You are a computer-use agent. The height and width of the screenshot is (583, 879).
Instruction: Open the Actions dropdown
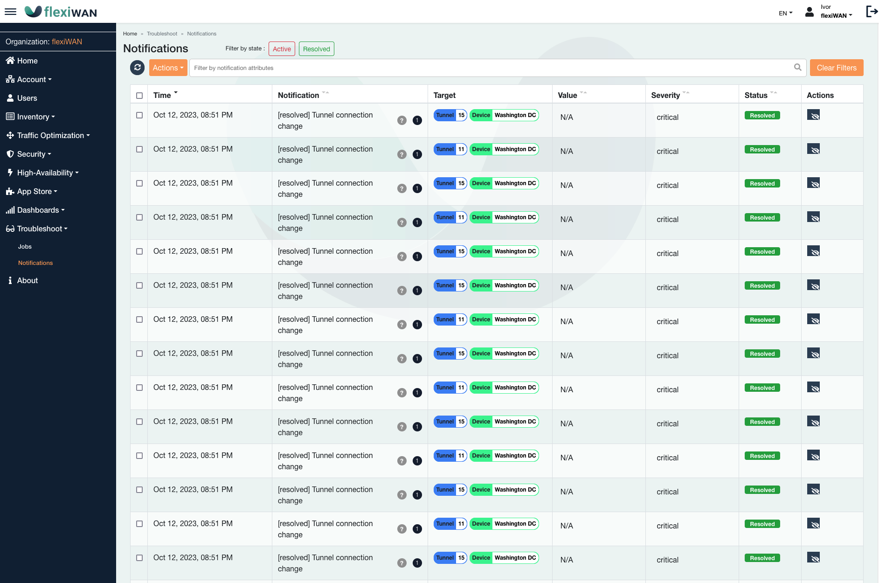pyautogui.click(x=168, y=68)
